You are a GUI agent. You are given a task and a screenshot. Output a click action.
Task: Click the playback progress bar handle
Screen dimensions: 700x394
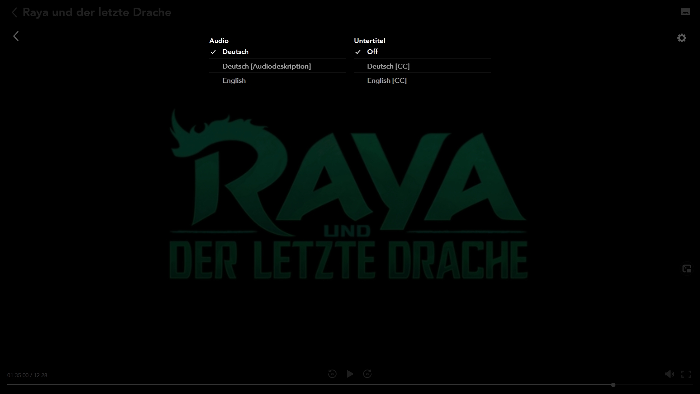[x=613, y=385]
